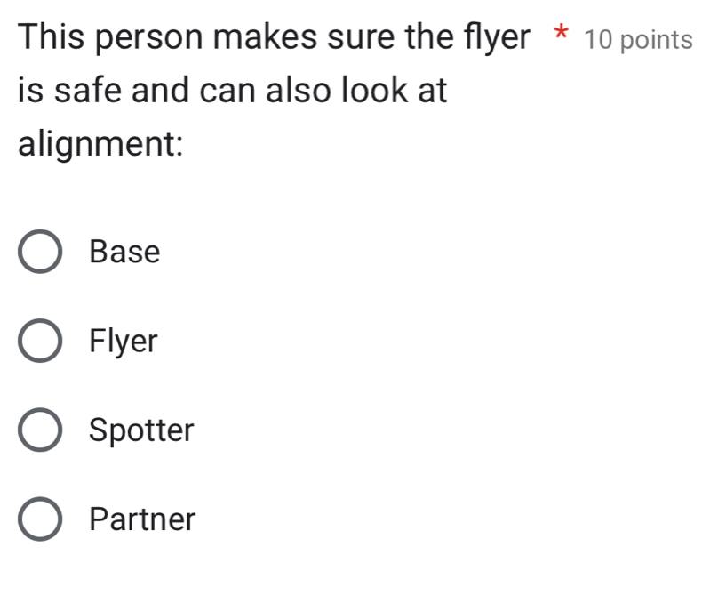Click the "10 points" label

639,40
